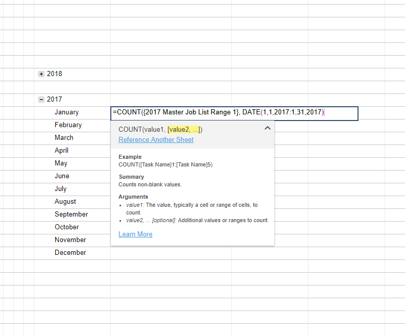Collapse the 2017 row group
This screenshot has height=335, width=405.
[41, 100]
